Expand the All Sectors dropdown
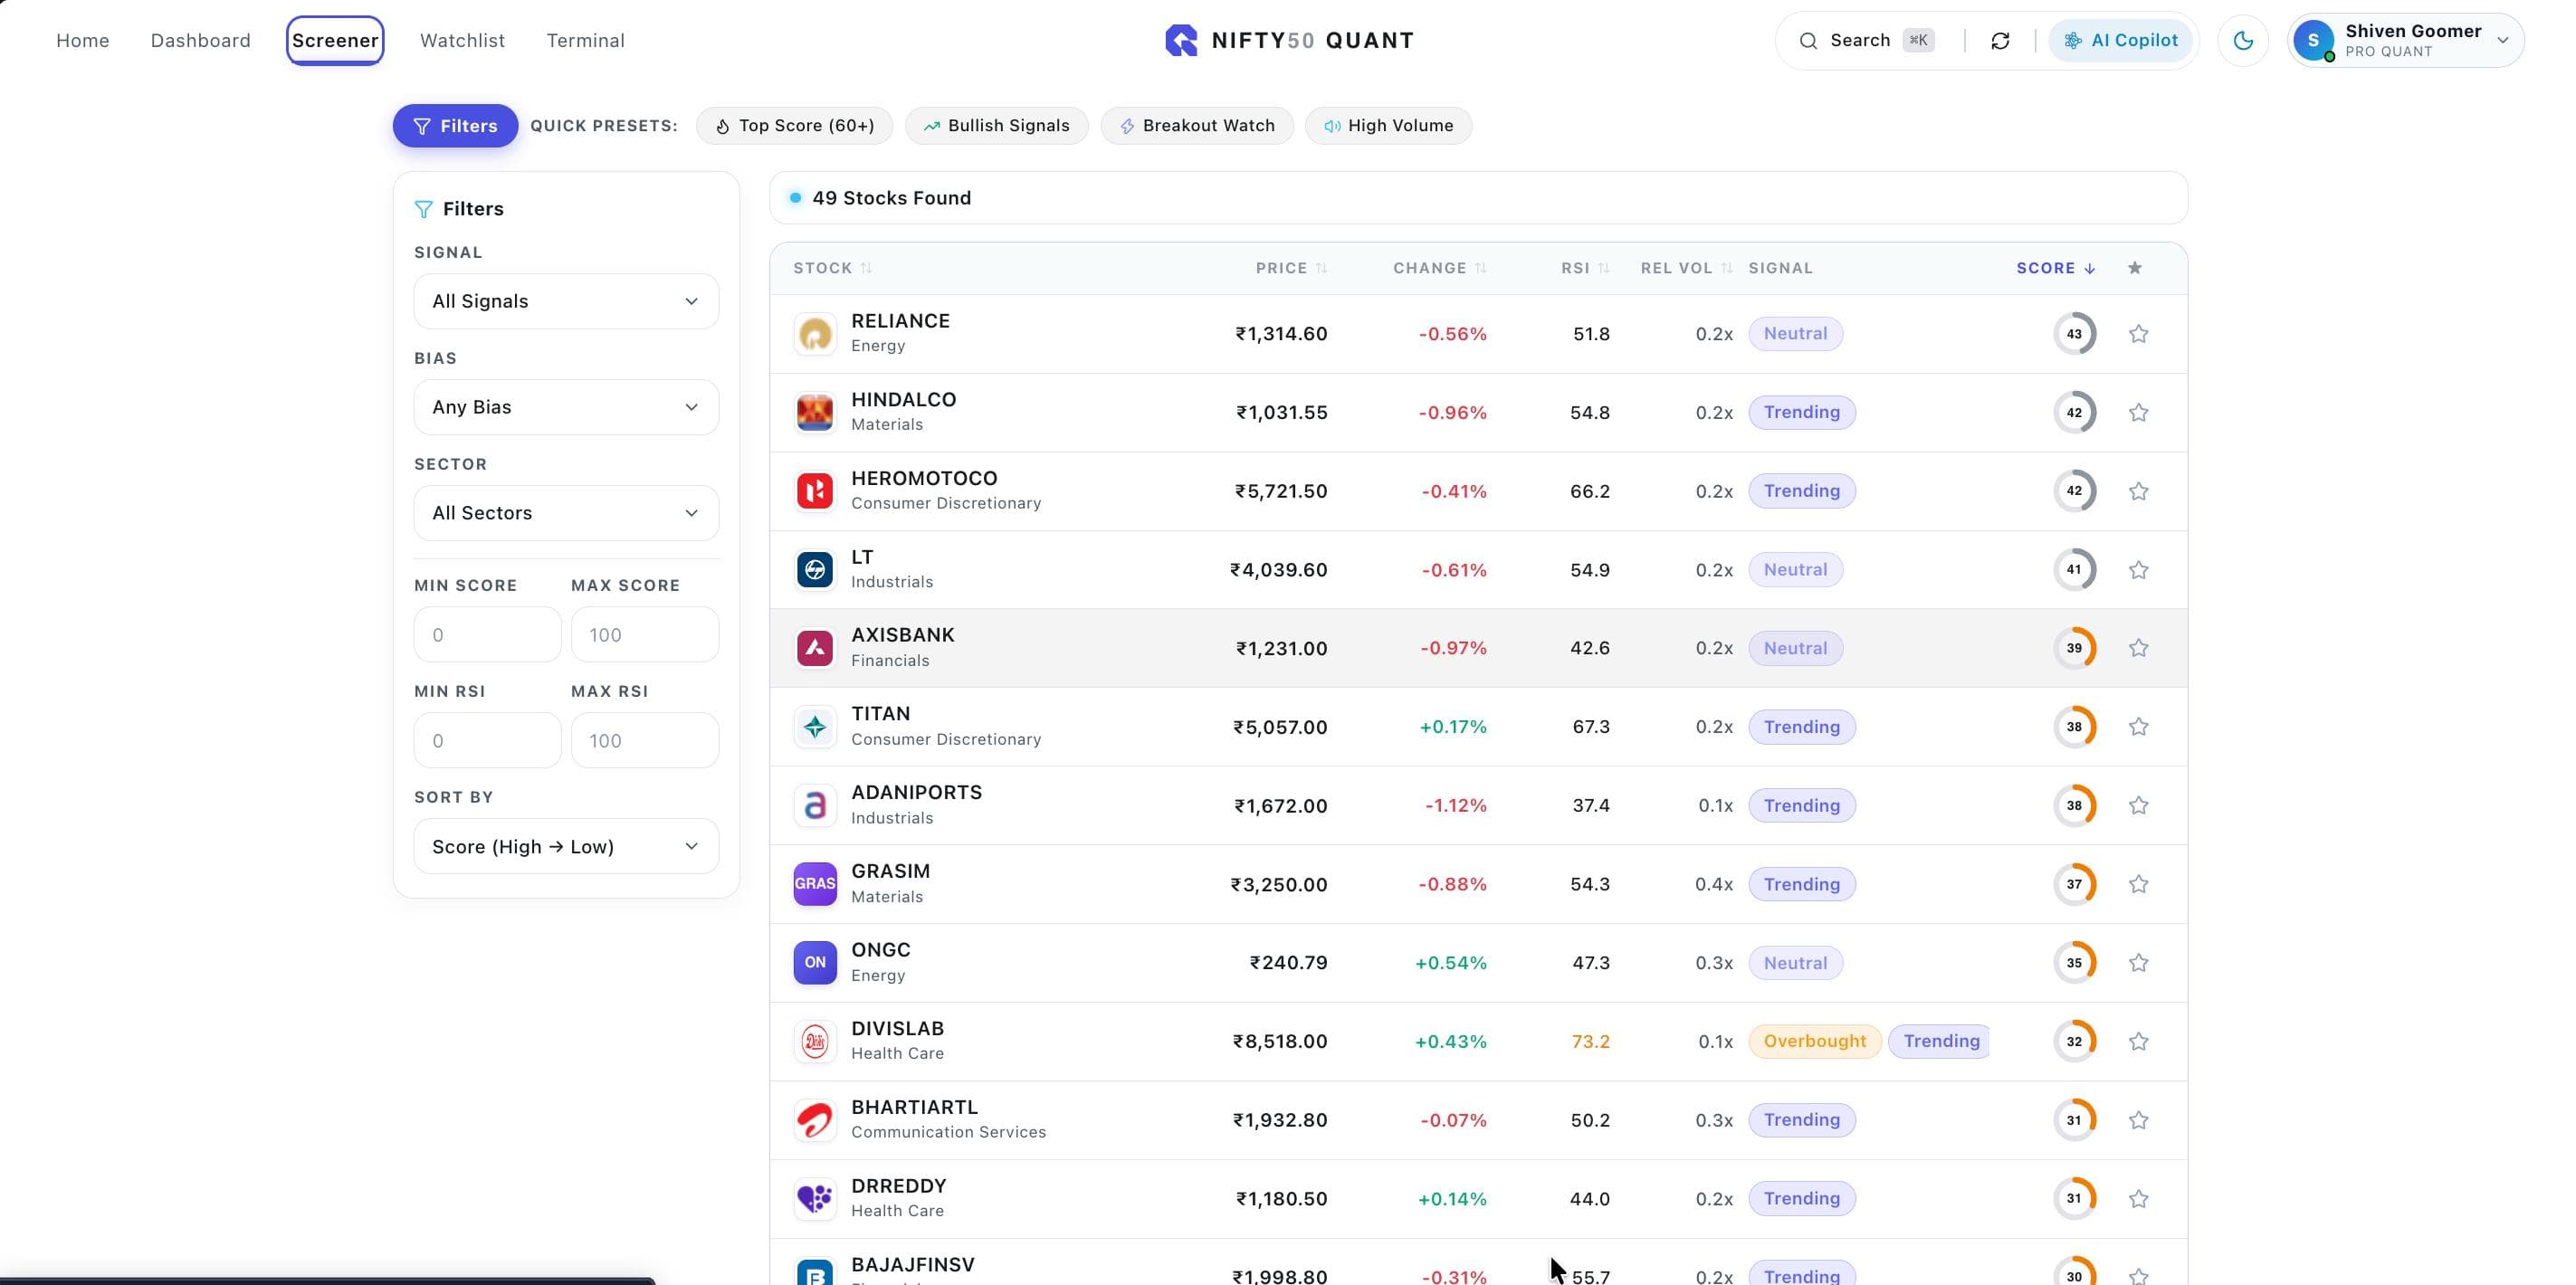Viewport: 2576px width, 1285px height. pos(566,514)
